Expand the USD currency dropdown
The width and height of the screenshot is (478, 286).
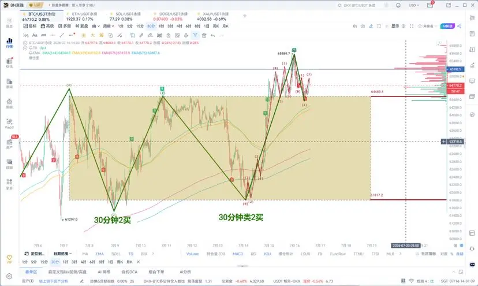pyautogui.click(x=414, y=5)
